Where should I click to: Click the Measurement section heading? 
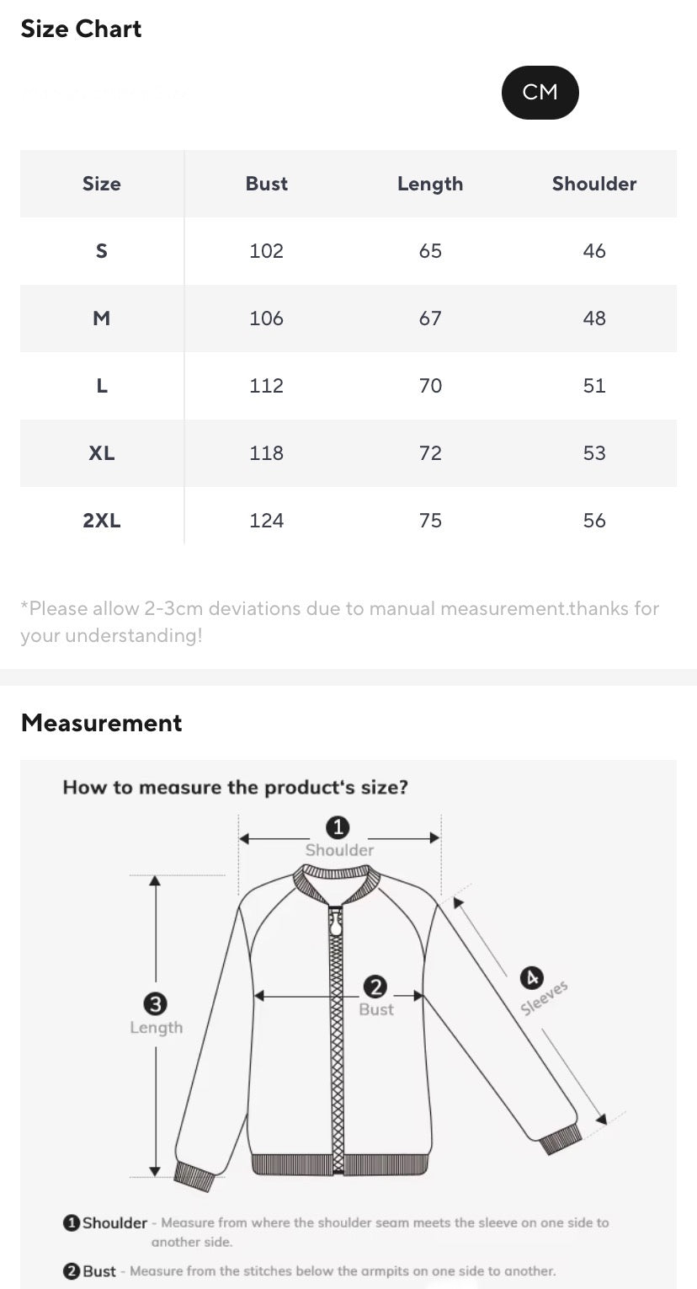click(x=101, y=723)
